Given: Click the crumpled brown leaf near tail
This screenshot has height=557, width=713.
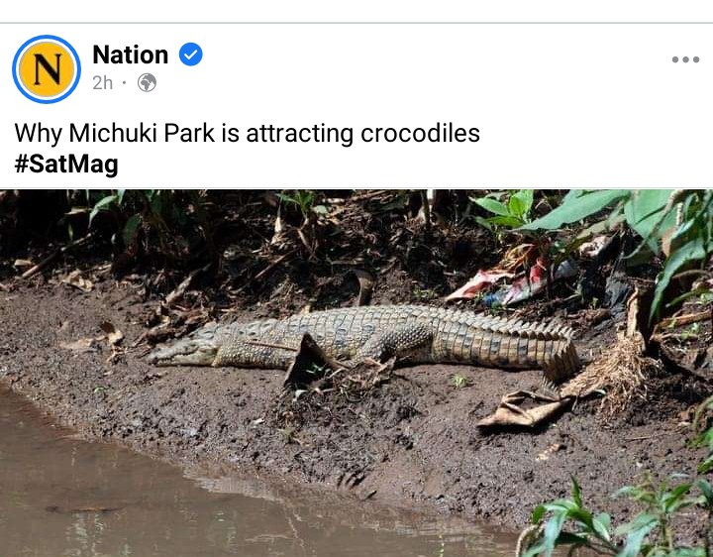Looking at the screenshot, I should coord(523,409).
